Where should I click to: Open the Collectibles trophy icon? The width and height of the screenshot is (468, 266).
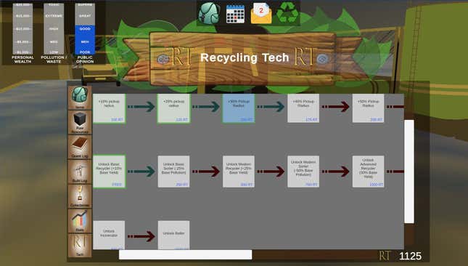tap(80, 196)
